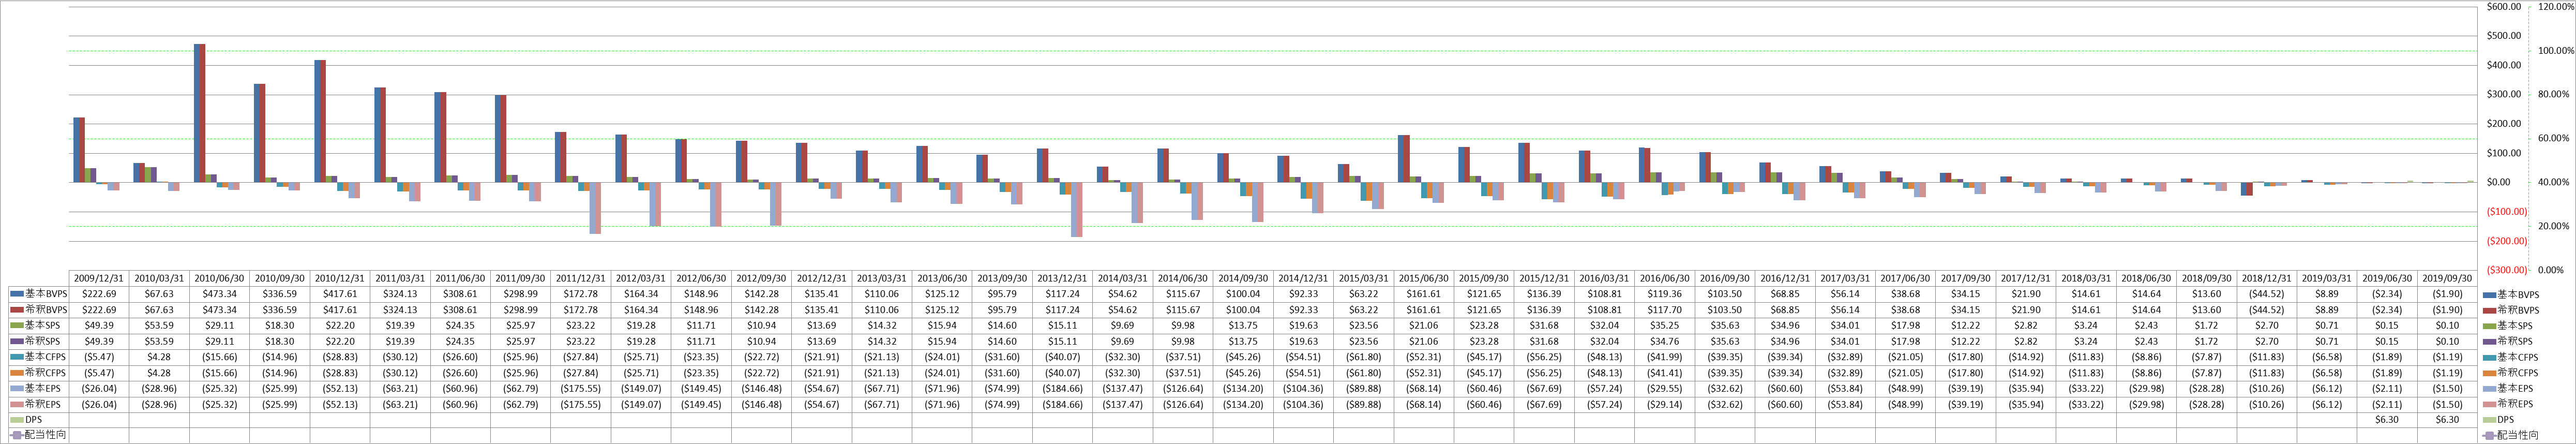Click the 基本SPS value $0.10 for 2019/09/30

point(2447,326)
